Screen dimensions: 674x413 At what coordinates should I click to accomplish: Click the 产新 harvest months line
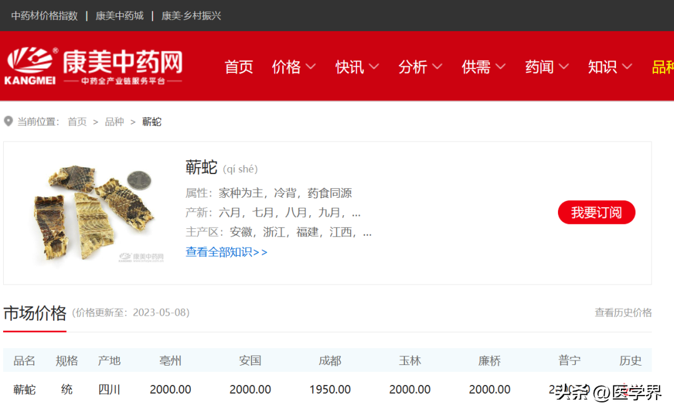coord(273,212)
